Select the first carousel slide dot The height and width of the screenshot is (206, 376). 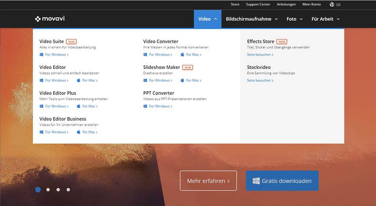[38, 190]
